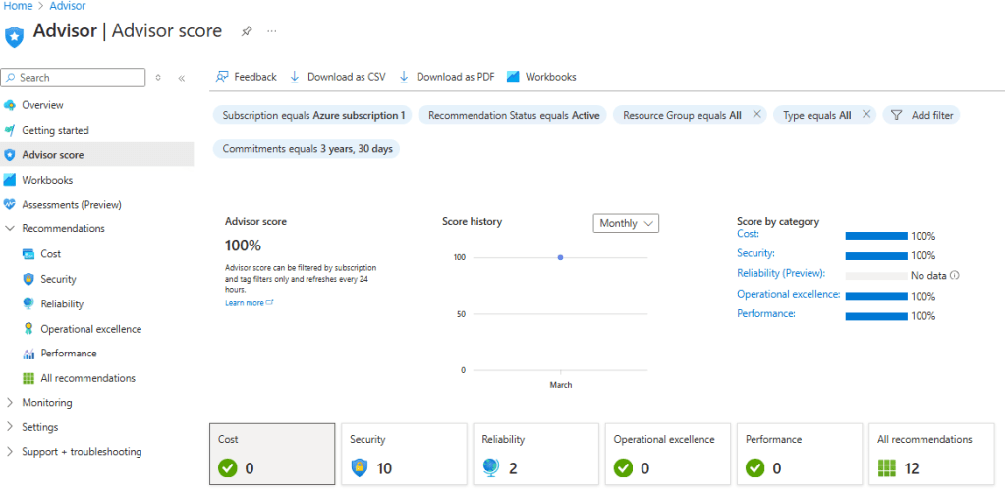Image resolution: width=1005 pixels, height=492 pixels.
Task: Click the No data info icon
Action: click(x=955, y=276)
